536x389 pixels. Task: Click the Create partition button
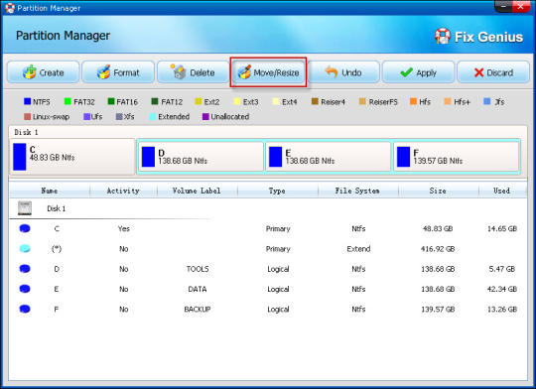pyautogui.click(x=43, y=72)
